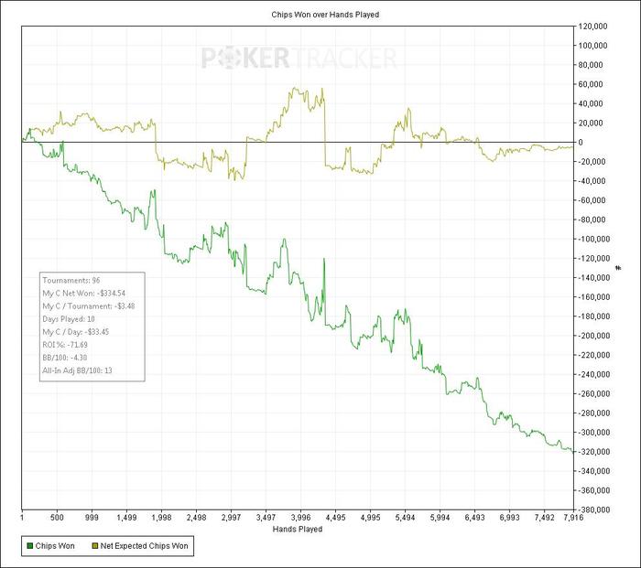The image size is (641, 568).
Task: Select the "BB/100: -4.30" stat line
Action: coord(65,358)
